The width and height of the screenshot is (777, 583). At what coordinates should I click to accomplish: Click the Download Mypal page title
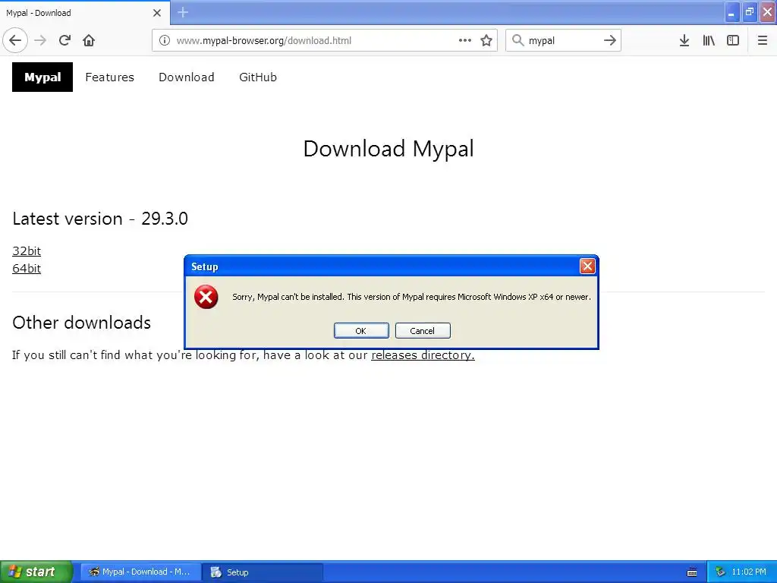coord(388,149)
